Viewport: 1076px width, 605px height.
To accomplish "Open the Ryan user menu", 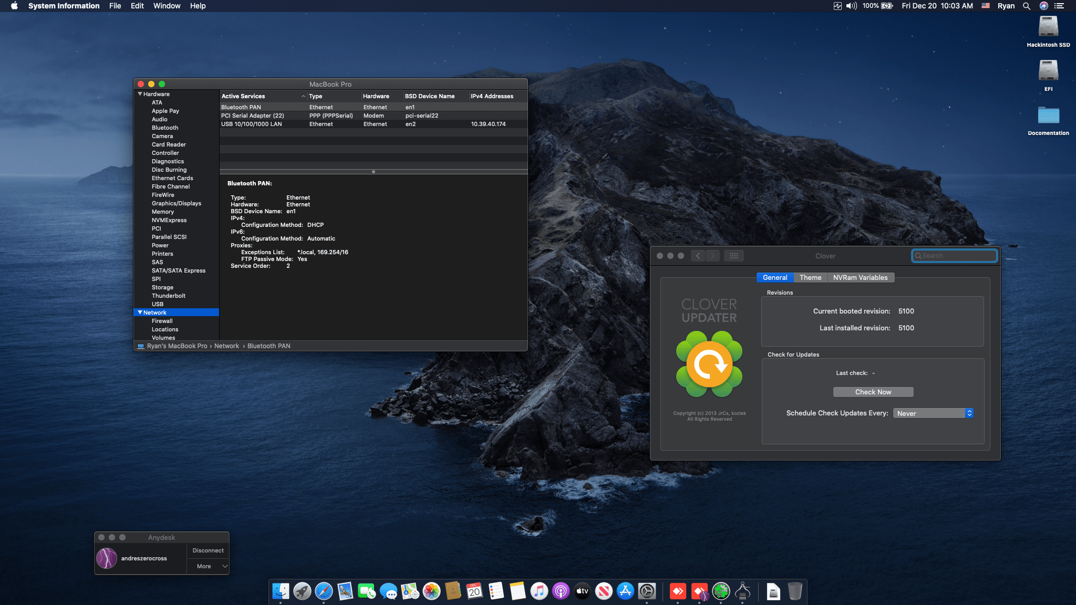I will 1006,6.
